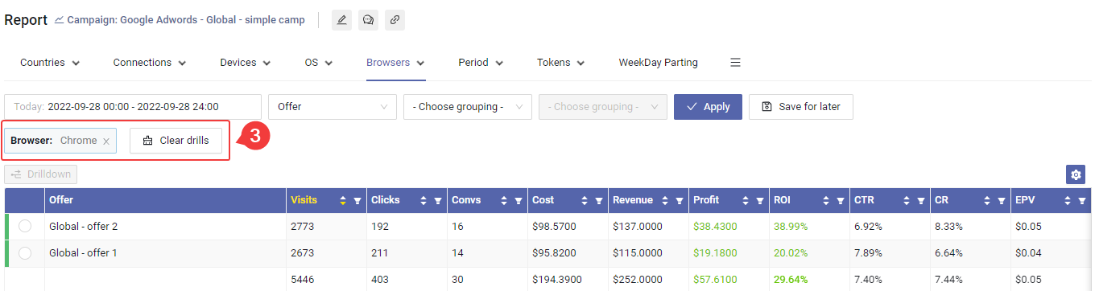The height and width of the screenshot is (291, 1095).
Task: Open the CTR column filter funnel
Action: [921, 200]
